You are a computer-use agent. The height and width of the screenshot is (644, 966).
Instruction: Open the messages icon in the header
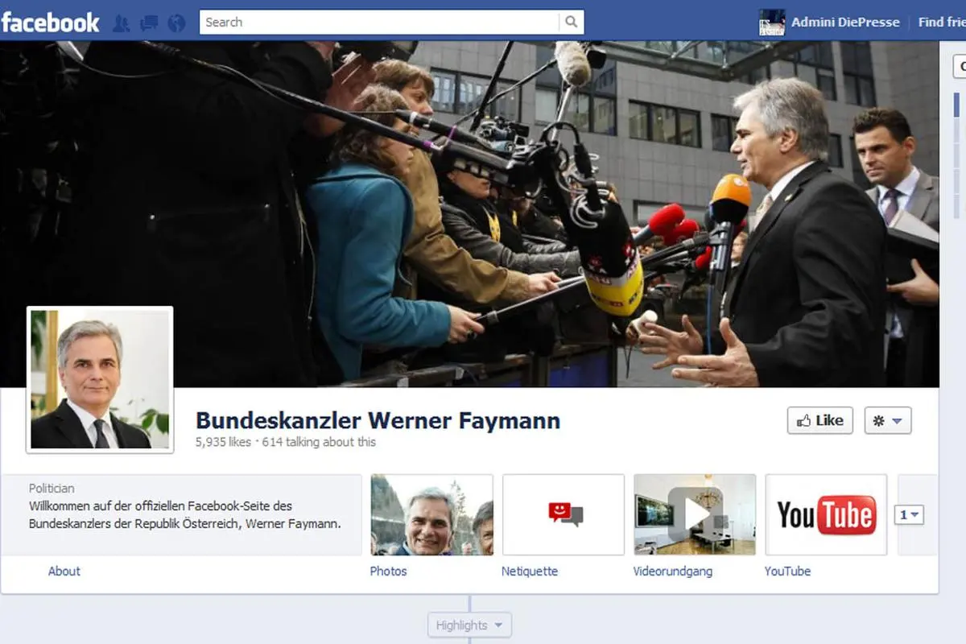pyautogui.click(x=147, y=22)
